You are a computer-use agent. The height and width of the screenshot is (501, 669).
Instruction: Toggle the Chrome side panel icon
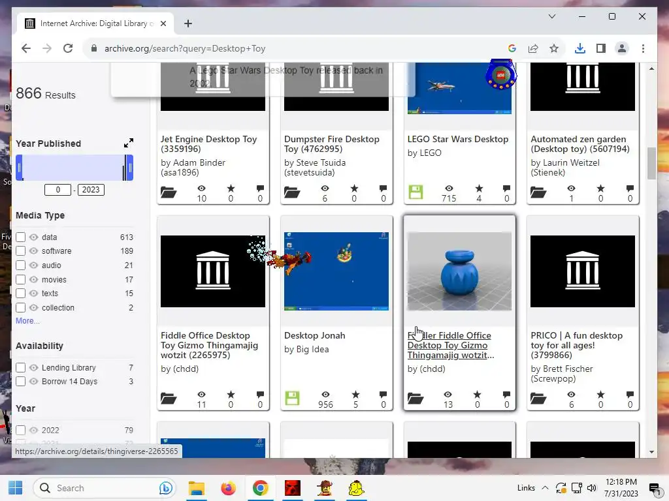(x=601, y=48)
